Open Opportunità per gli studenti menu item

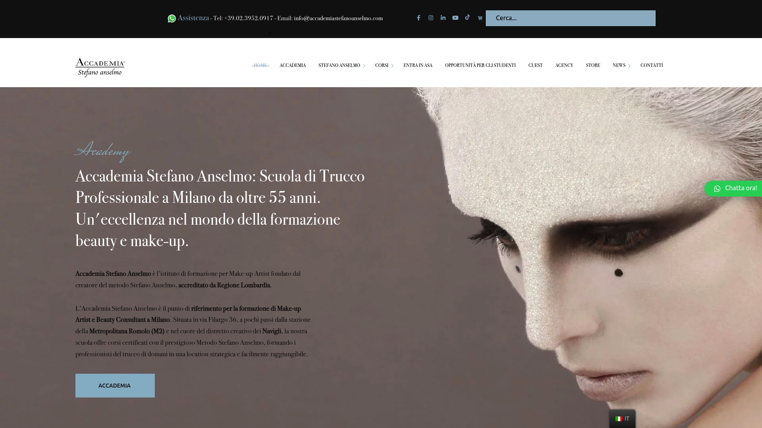point(480,65)
